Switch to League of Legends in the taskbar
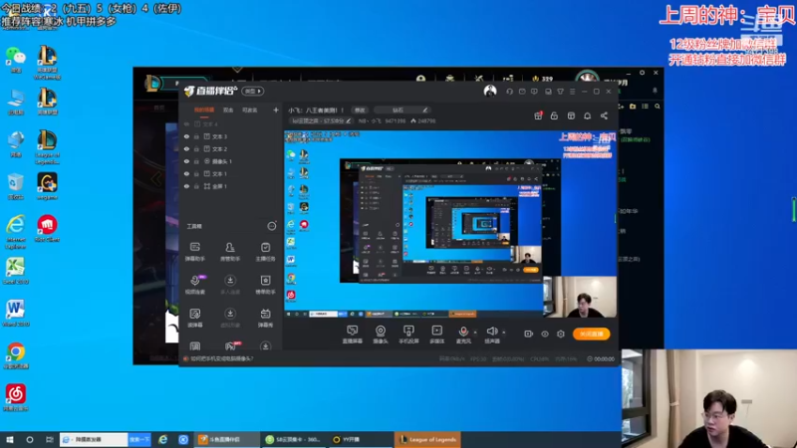 (427, 440)
